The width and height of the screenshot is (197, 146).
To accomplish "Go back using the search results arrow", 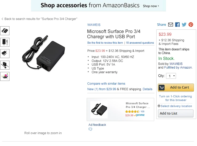I will (x=2, y=19).
